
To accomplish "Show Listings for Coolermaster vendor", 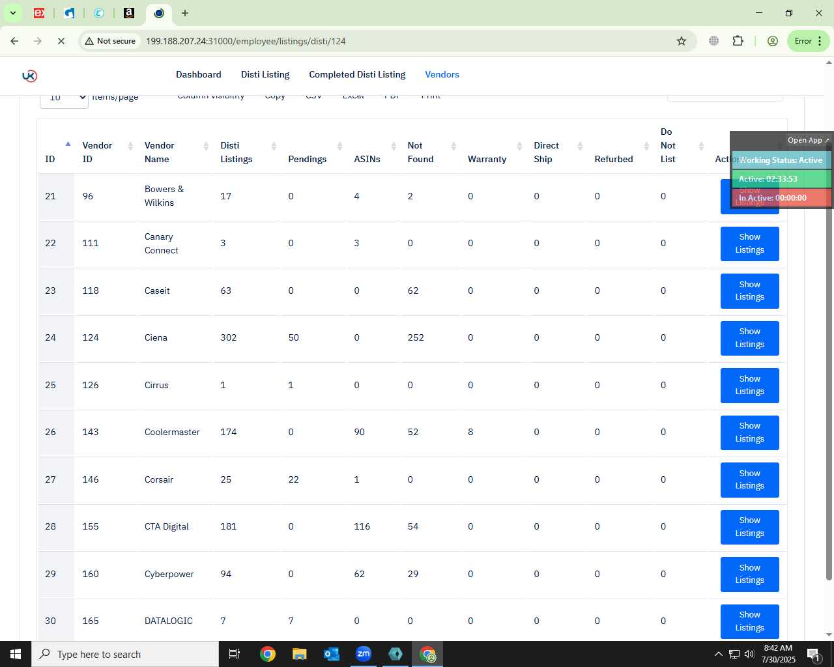I will 750,433.
